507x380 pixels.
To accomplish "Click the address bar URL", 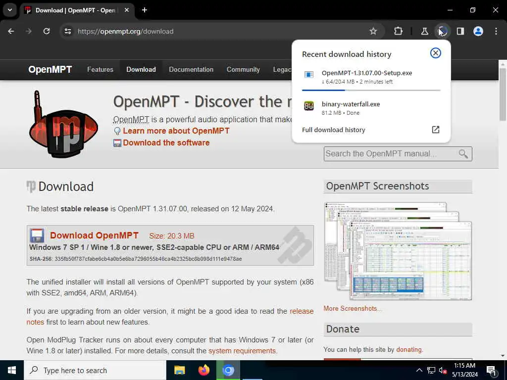I will point(125,31).
